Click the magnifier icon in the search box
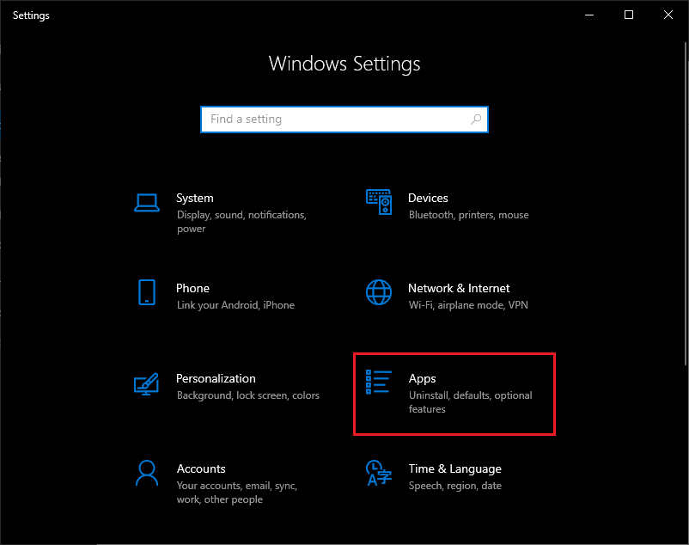This screenshot has height=545, width=689. point(476,119)
